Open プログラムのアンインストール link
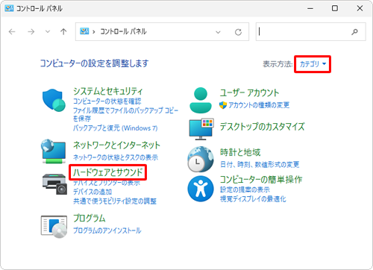The width and height of the screenshot is (373, 270). [107, 230]
